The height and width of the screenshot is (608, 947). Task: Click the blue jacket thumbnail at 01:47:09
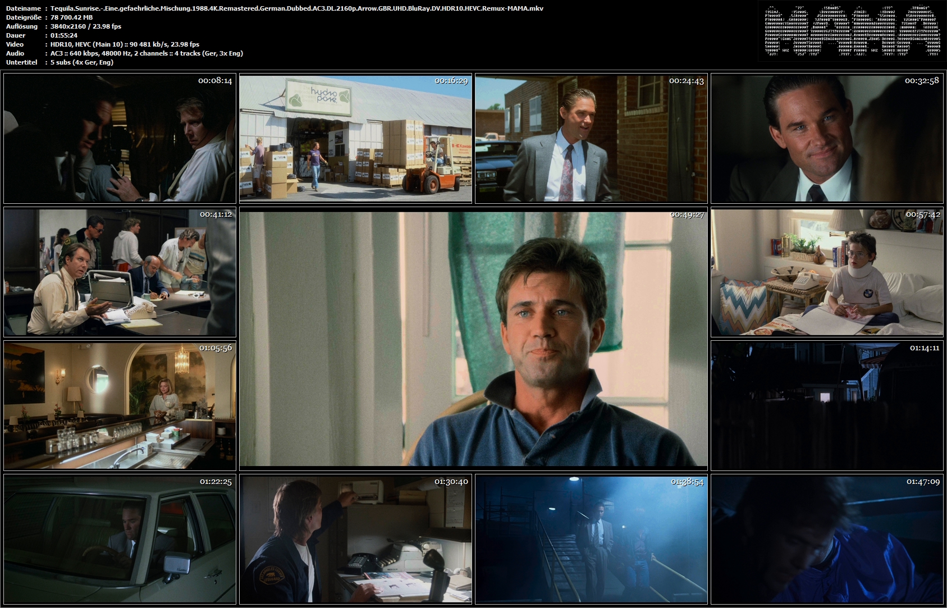click(x=827, y=539)
